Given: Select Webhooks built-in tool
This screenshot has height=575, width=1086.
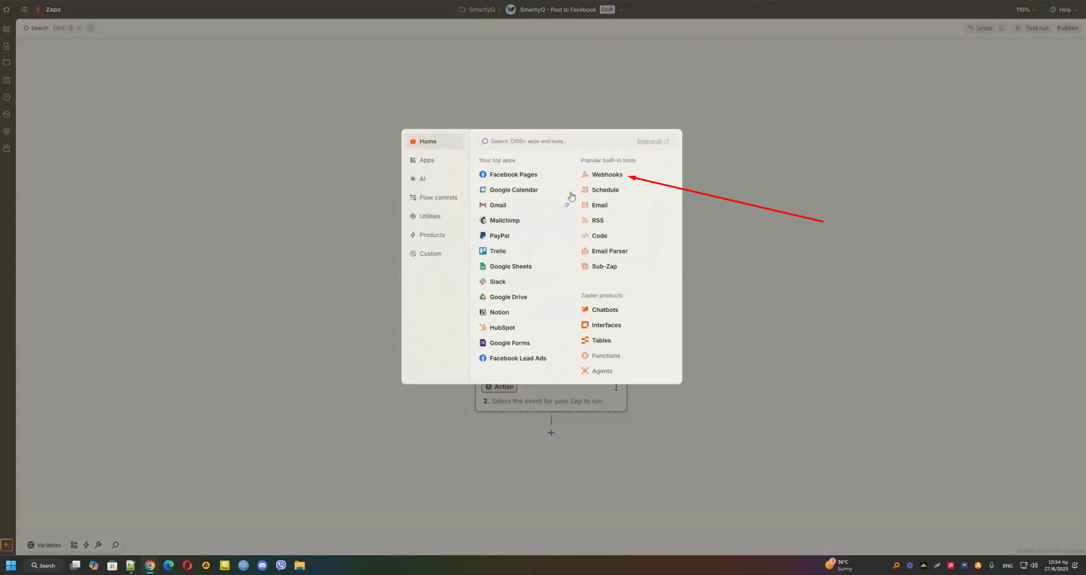Looking at the screenshot, I should [602, 175].
